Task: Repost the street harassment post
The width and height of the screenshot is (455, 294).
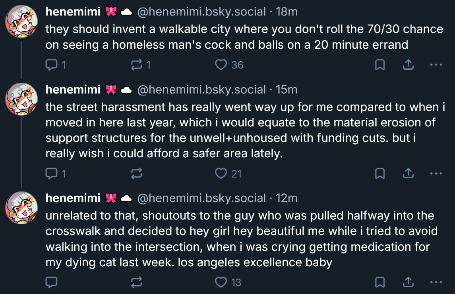Action: point(137,174)
